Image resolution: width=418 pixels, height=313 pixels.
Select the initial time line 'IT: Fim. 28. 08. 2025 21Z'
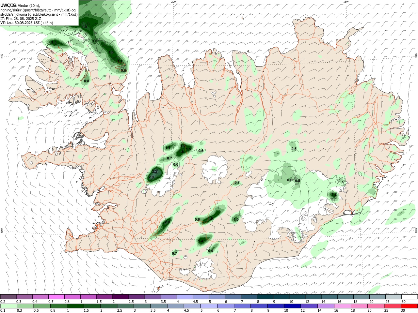(x=21, y=19)
